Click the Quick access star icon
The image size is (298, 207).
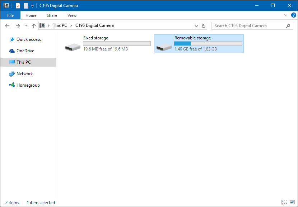12,39
